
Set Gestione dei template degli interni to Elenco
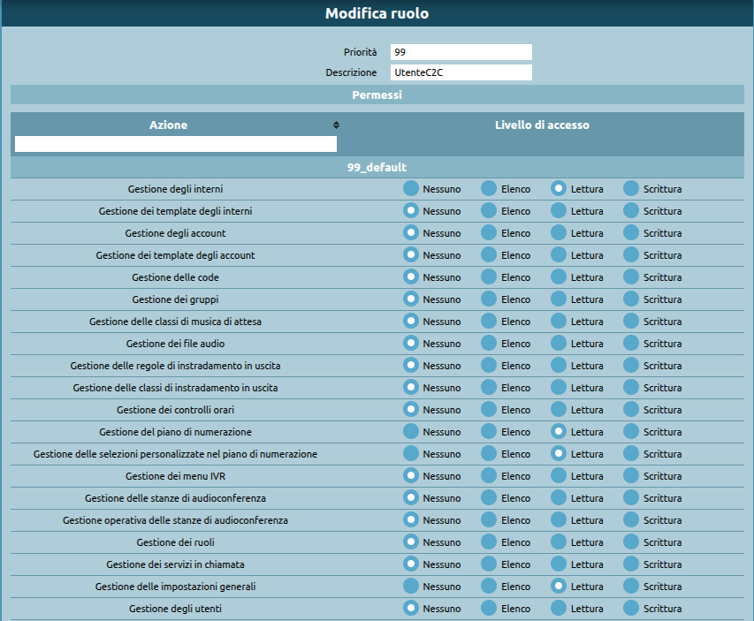point(489,210)
